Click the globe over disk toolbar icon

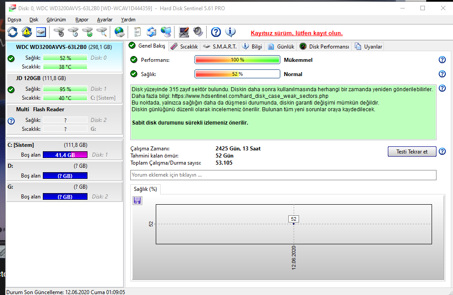tap(119, 32)
